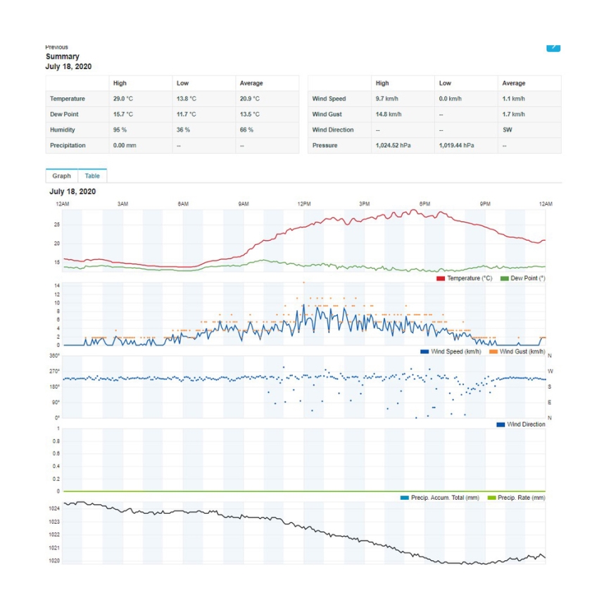Click the Wind Direction legend marker
Image resolution: width=611 pixels, height=611 pixels.
[x=500, y=424]
